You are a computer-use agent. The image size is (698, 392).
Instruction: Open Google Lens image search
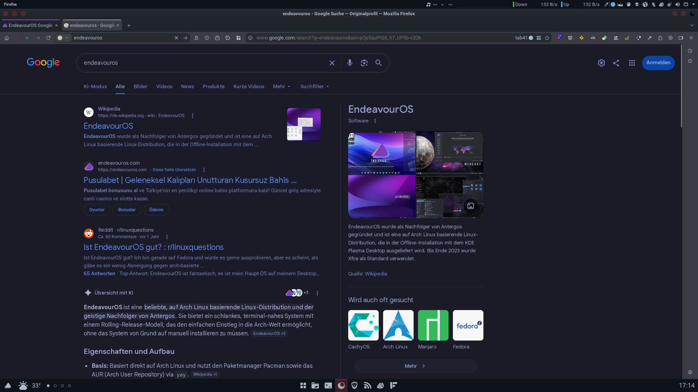coord(364,63)
